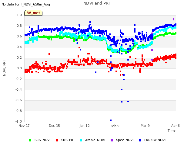Click the Feb 9 x-axis tick label
The height and width of the screenshot is (146, 194).
115,126
